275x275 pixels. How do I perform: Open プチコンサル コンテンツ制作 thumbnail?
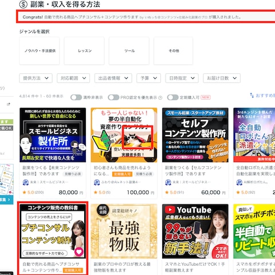(53, 231)
